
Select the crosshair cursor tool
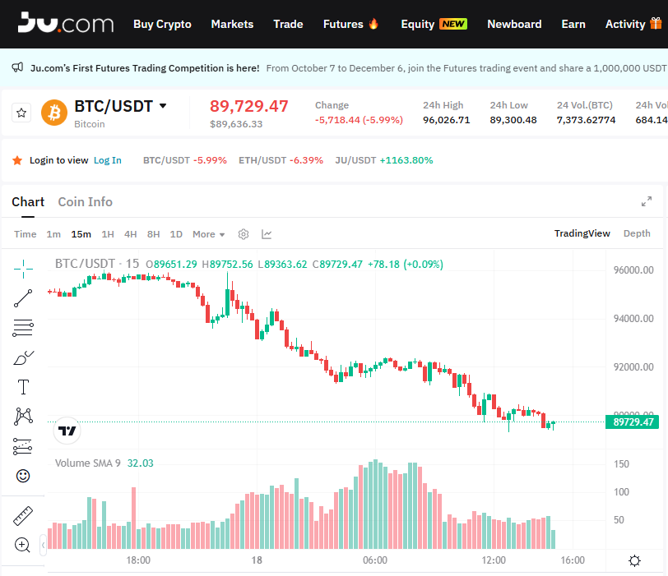coord(23,269)
